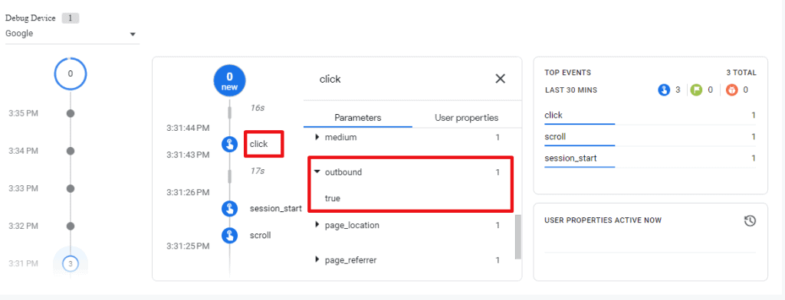
Task: Open the user properties history icon
Action: (750, 220)
